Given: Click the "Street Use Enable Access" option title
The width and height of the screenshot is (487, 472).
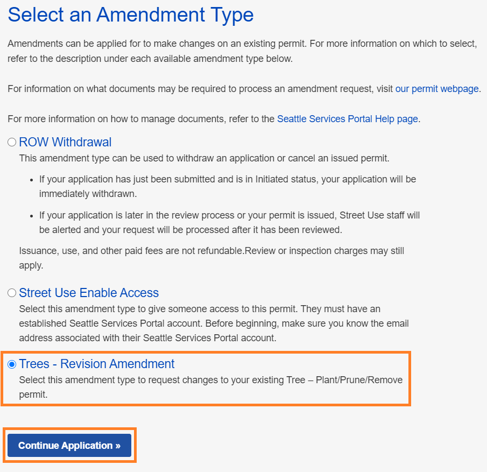Looking at the screenshot, I should [89, 293].
